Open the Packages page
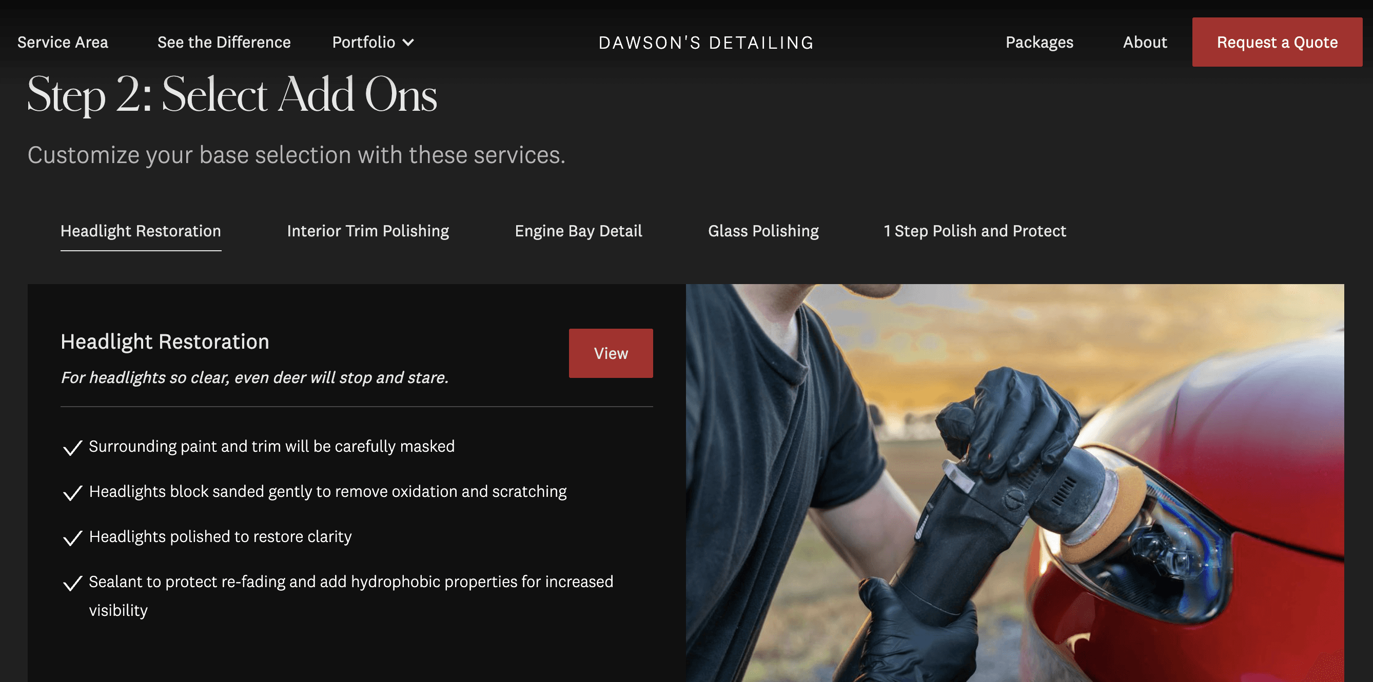The image size is (1373, 682). coord(1039,42)
